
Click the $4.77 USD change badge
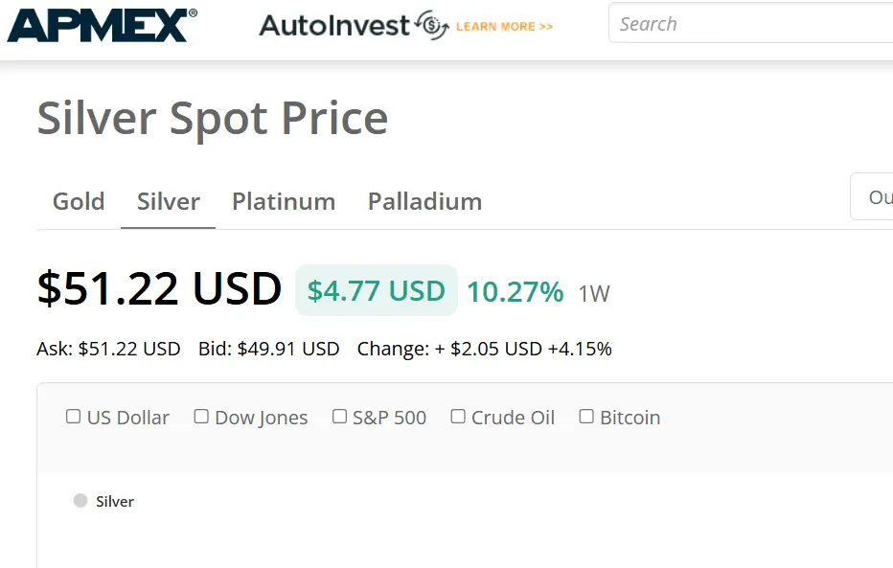(x=377, y=290)
